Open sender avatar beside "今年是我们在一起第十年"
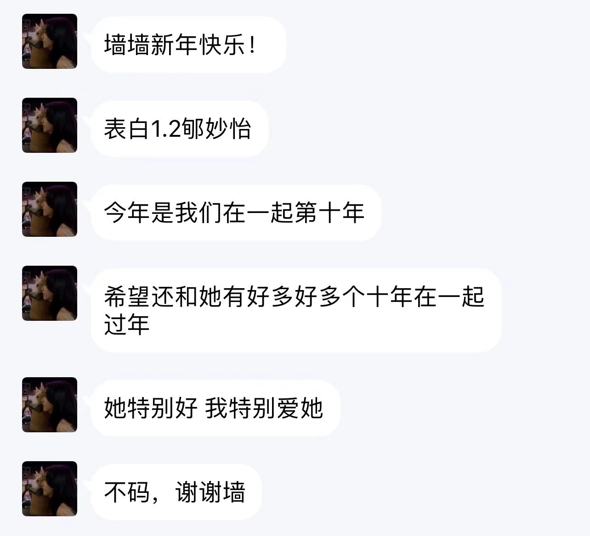The height and width of the screenshot is (536, 590). tap(50, 209)
